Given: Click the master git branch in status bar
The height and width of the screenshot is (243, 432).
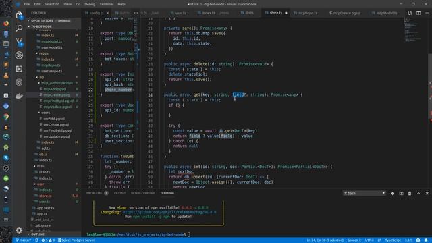Looking at the screenshot, I should coord(24,240).
